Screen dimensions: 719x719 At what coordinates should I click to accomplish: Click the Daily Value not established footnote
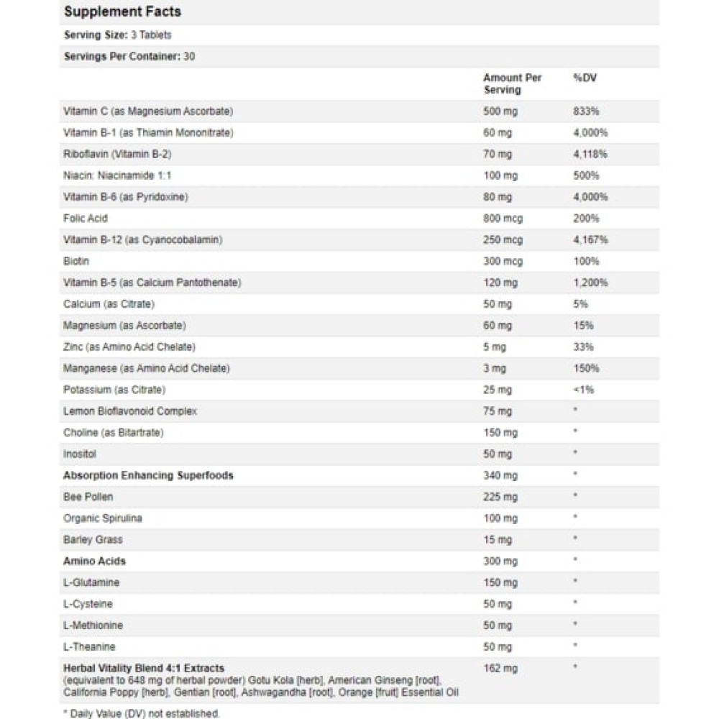point(141,713)
